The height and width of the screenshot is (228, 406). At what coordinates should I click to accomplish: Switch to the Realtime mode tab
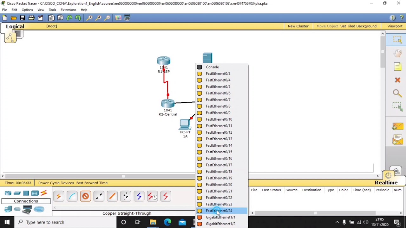[x=386, y=183]
